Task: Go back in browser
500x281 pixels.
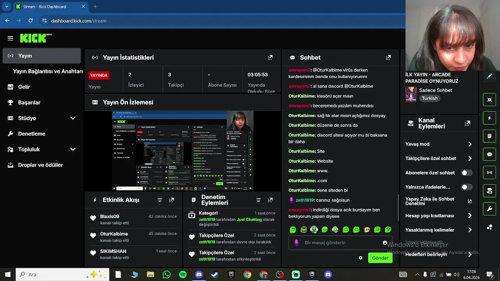Action: 7,21
